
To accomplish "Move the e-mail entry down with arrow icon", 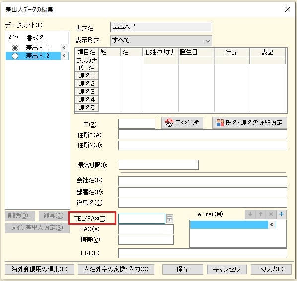I will pos(250,214).
